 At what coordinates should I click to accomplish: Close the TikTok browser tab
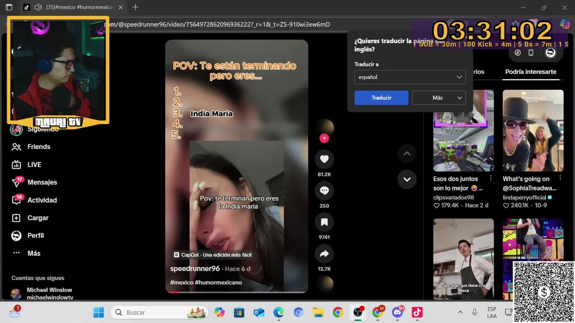pos(120,7)
